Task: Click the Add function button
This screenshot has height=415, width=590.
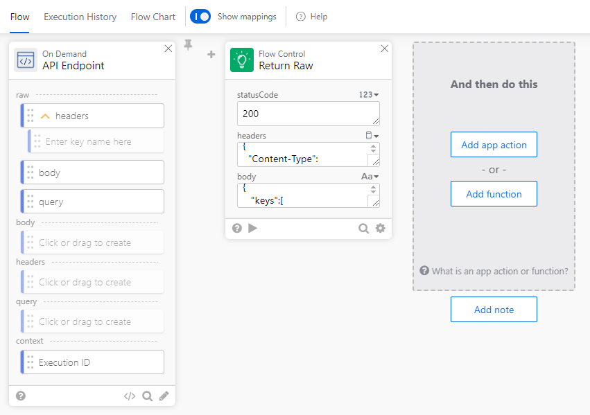Action: [494, 193]
